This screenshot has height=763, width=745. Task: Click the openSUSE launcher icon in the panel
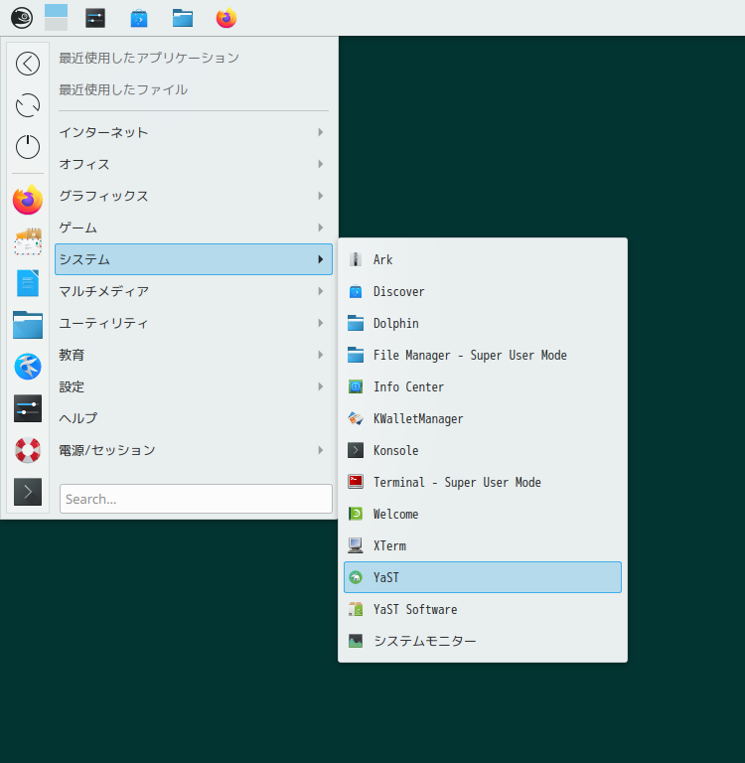[x=22, y=18]
